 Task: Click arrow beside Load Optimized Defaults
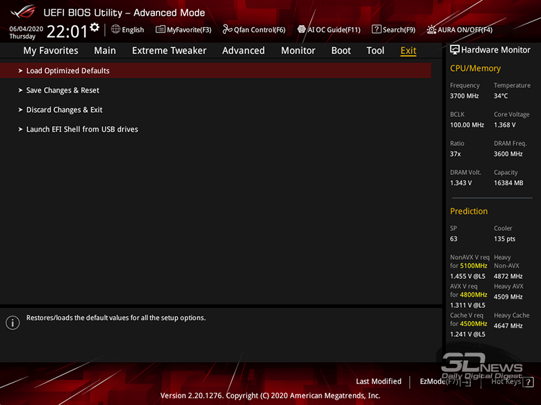tap(20, 71)
